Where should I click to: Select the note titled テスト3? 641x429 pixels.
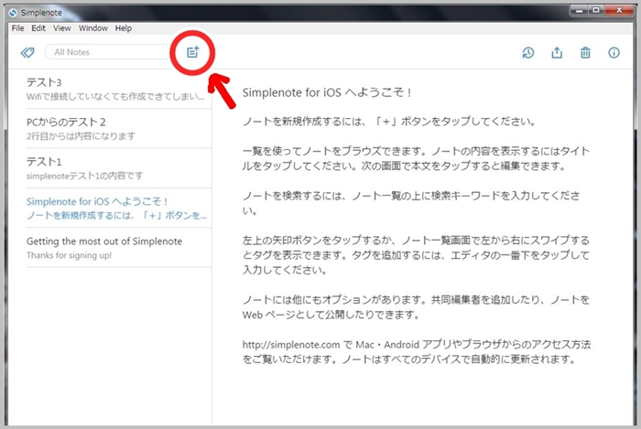tap(118, 89)
